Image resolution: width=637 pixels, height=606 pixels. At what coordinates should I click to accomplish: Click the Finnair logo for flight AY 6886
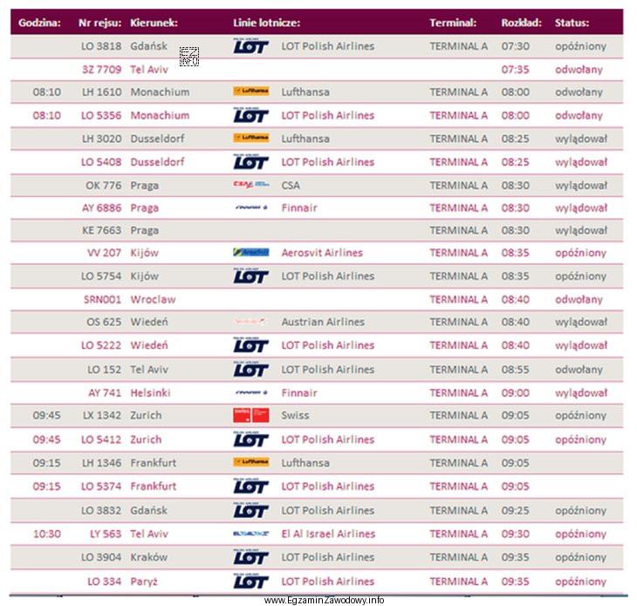pos(251,208)
